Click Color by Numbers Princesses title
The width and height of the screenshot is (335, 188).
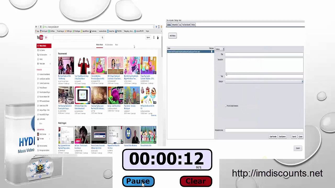pos(98,77)
